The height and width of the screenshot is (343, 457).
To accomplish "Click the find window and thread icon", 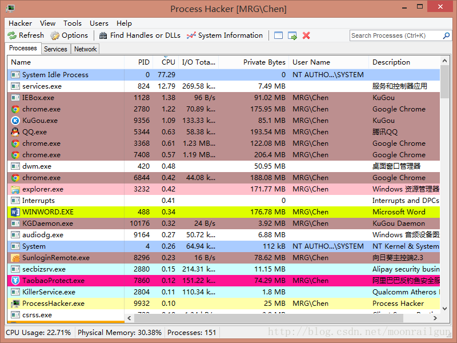I will coord(292,35).
